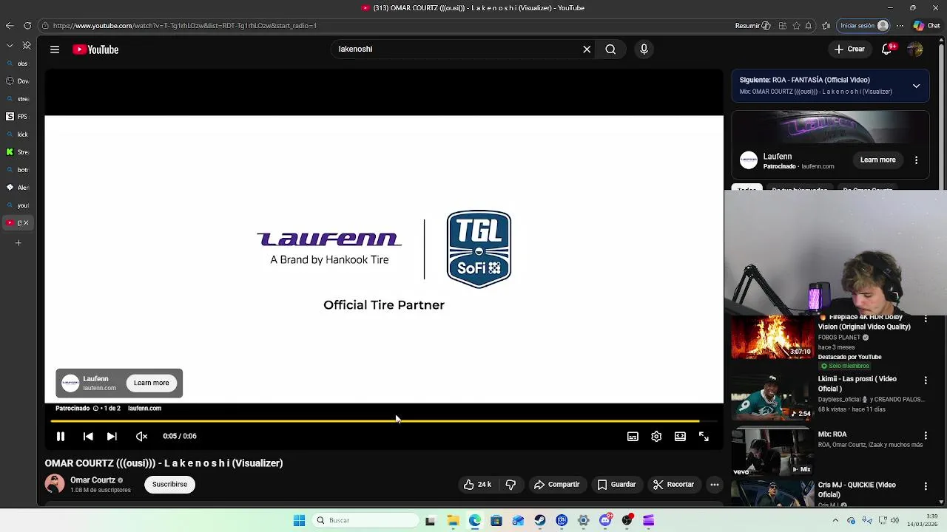Collapse vertical tabs chevron
Viewport: 947px width, 532px height.
click(x=10, y=45)
